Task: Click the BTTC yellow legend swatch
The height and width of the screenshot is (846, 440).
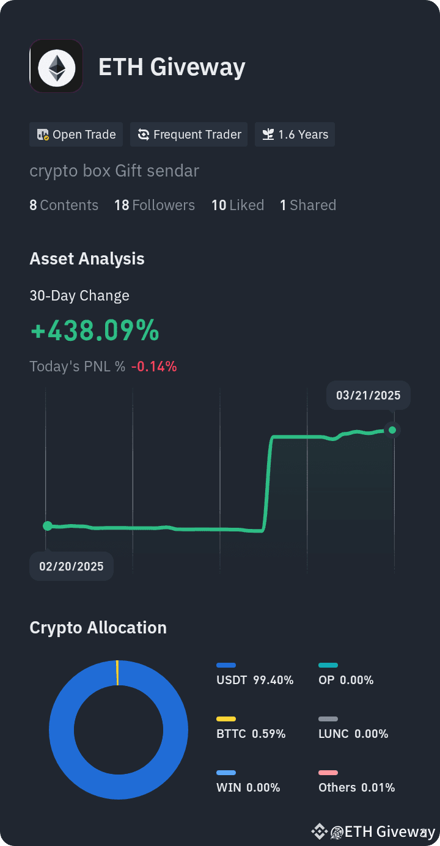Action: click(x=226, y=719)
